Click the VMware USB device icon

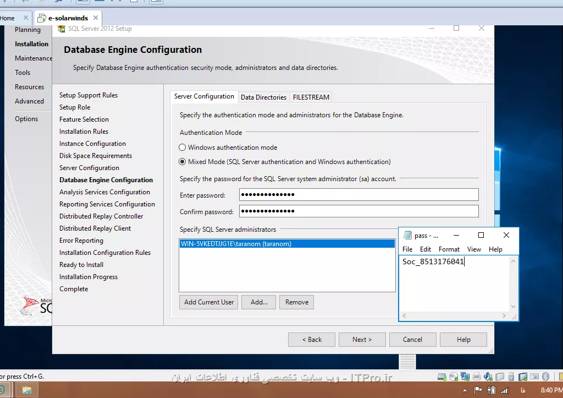[x=511, y=377]
